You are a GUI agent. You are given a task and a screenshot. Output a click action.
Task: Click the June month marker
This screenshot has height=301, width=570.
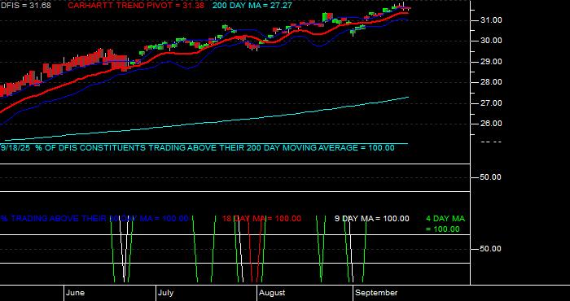(x=75, y=293)
